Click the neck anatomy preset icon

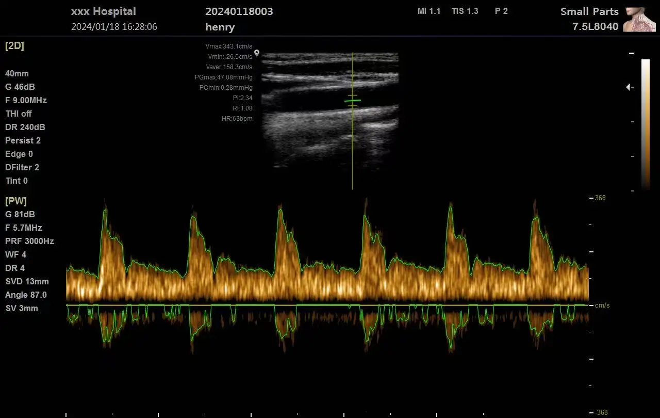click(639, 20)
